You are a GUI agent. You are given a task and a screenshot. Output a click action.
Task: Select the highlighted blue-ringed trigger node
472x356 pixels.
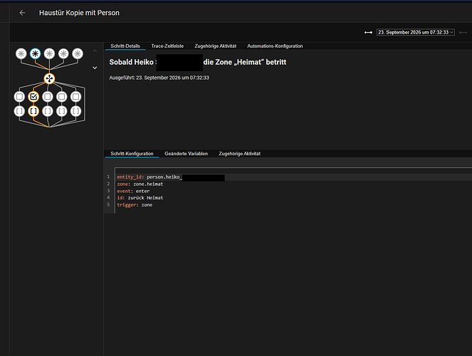click(x=35, y=54)
